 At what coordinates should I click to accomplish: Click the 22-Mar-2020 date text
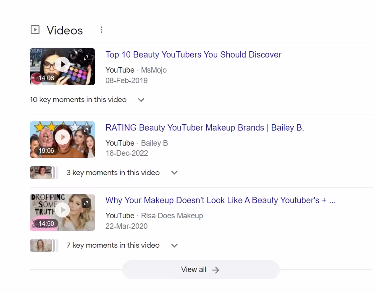(126, 226)
